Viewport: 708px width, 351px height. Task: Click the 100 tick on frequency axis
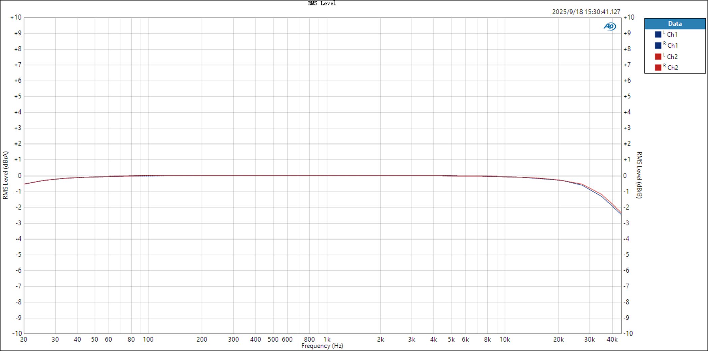(x=148, y=339)
